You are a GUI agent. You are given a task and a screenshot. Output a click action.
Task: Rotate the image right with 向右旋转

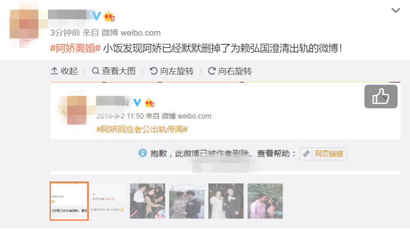tap(230, 71)
